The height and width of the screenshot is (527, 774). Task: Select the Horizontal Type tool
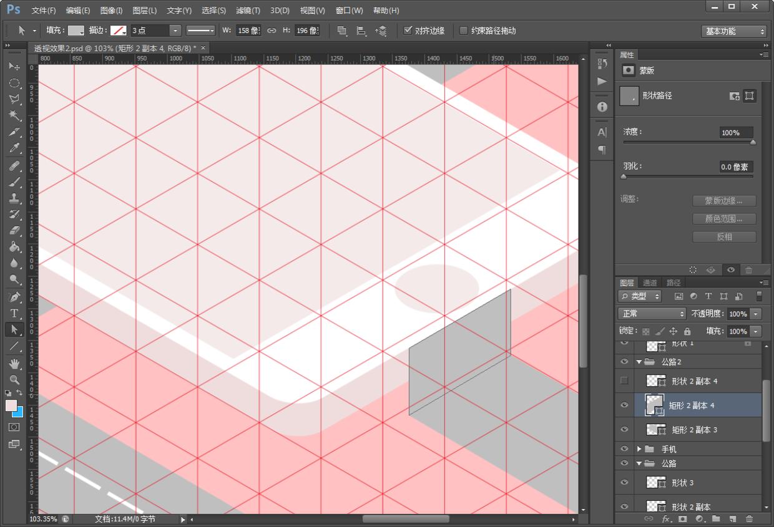(14, 313)
